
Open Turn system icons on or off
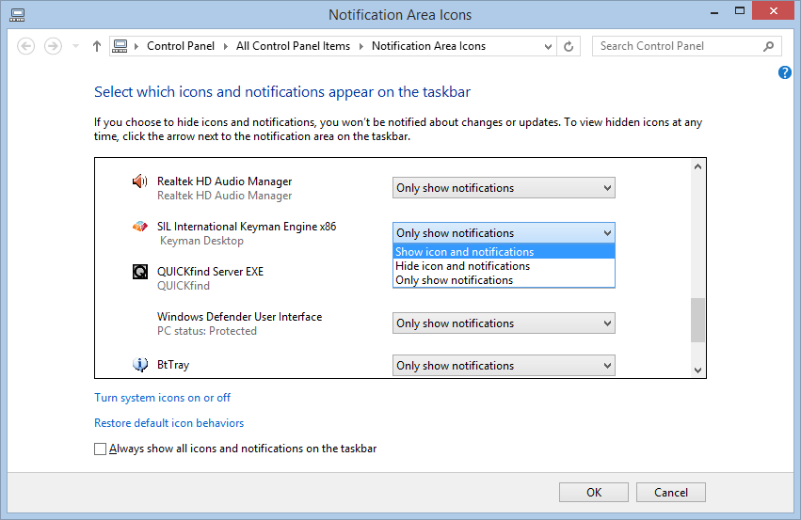tap(163, 398)
